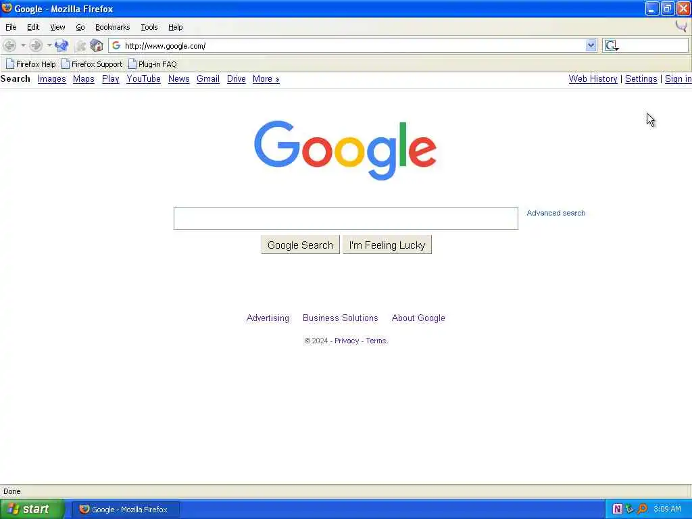Open the Windows start button

pyautogui.click(x=32, y=509)
